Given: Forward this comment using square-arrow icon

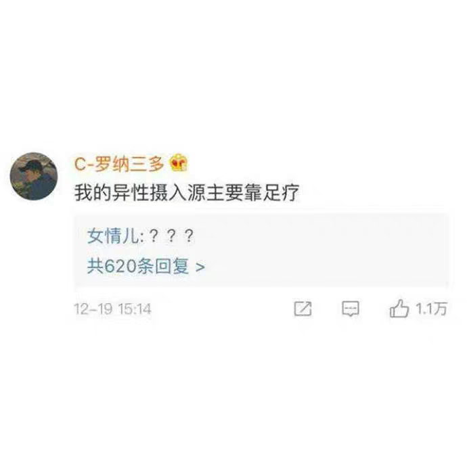Looking at the screenshot, I should pyautogui.click(x=303, y=309).
